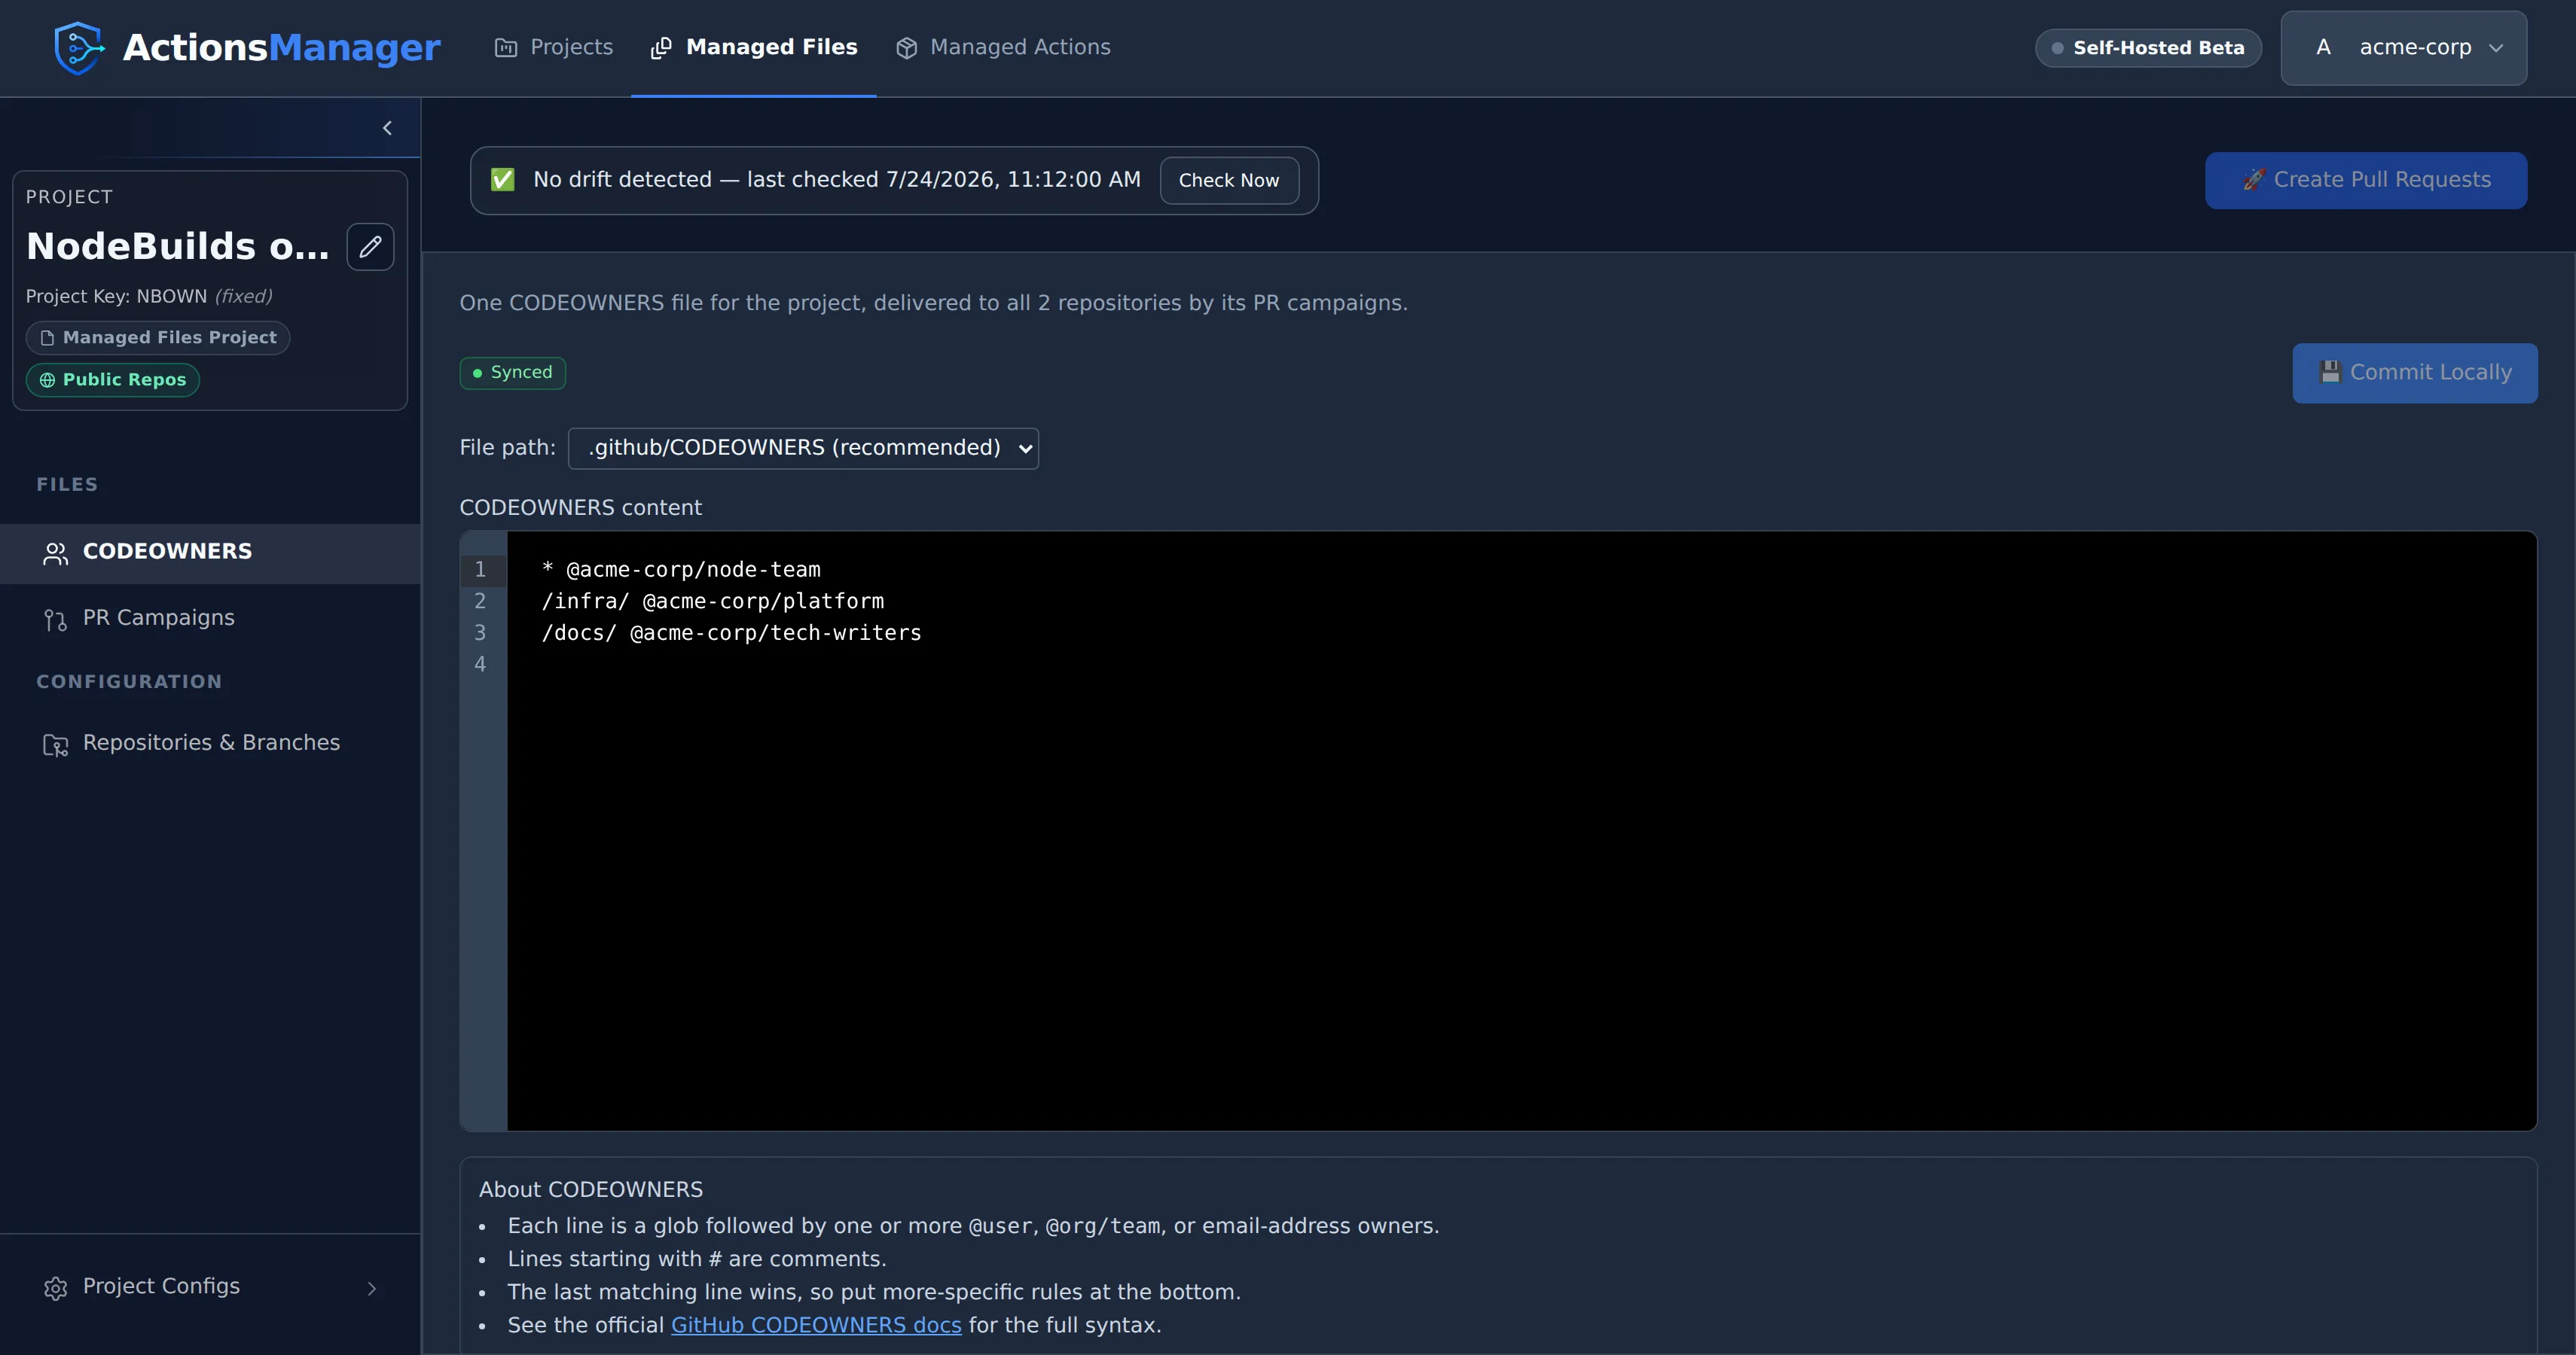This screenshot has width=2576, height=1355.
Task: Click the 'NodeBuilds o...' project title
Action: (178, 247)
